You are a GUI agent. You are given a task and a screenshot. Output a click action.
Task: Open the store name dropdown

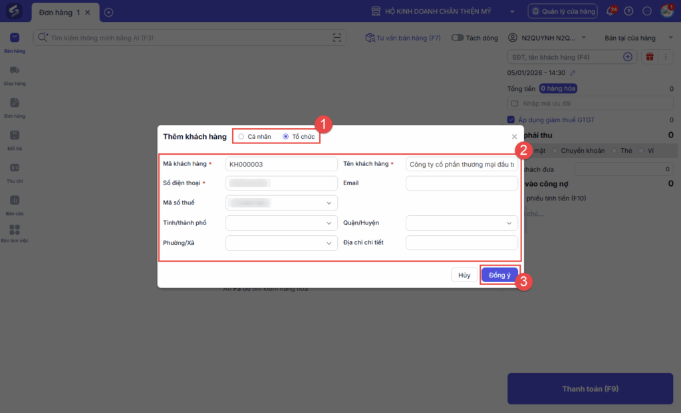coord(512,12)
